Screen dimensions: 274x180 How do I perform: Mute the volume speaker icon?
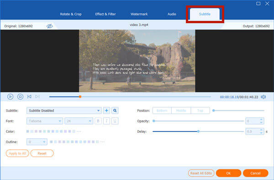click(263, 97)
